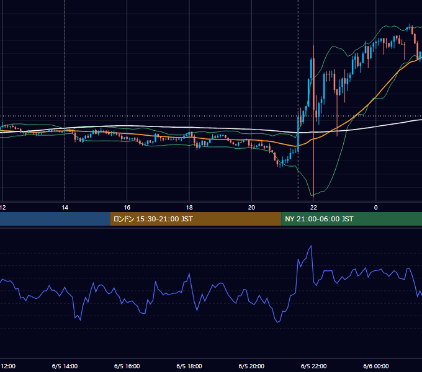This screenshot has width=422, height=372.
Task: Click the hour label 18 on upper axis
Action: tap(189, 208)
